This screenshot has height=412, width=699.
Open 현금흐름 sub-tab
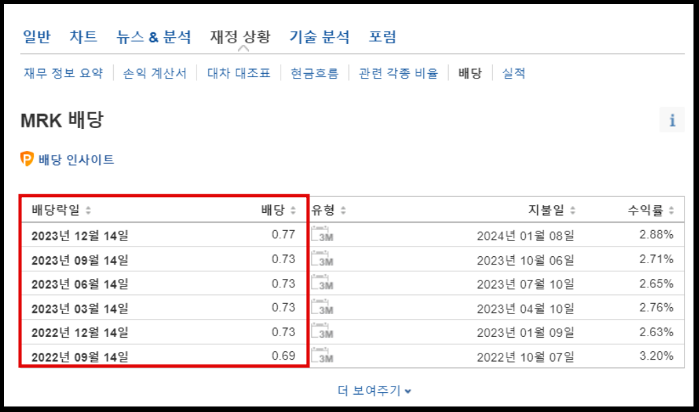coord(315,73)
